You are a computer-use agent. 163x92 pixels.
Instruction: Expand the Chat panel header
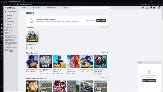pyautogui.click(x=149, y=62)
